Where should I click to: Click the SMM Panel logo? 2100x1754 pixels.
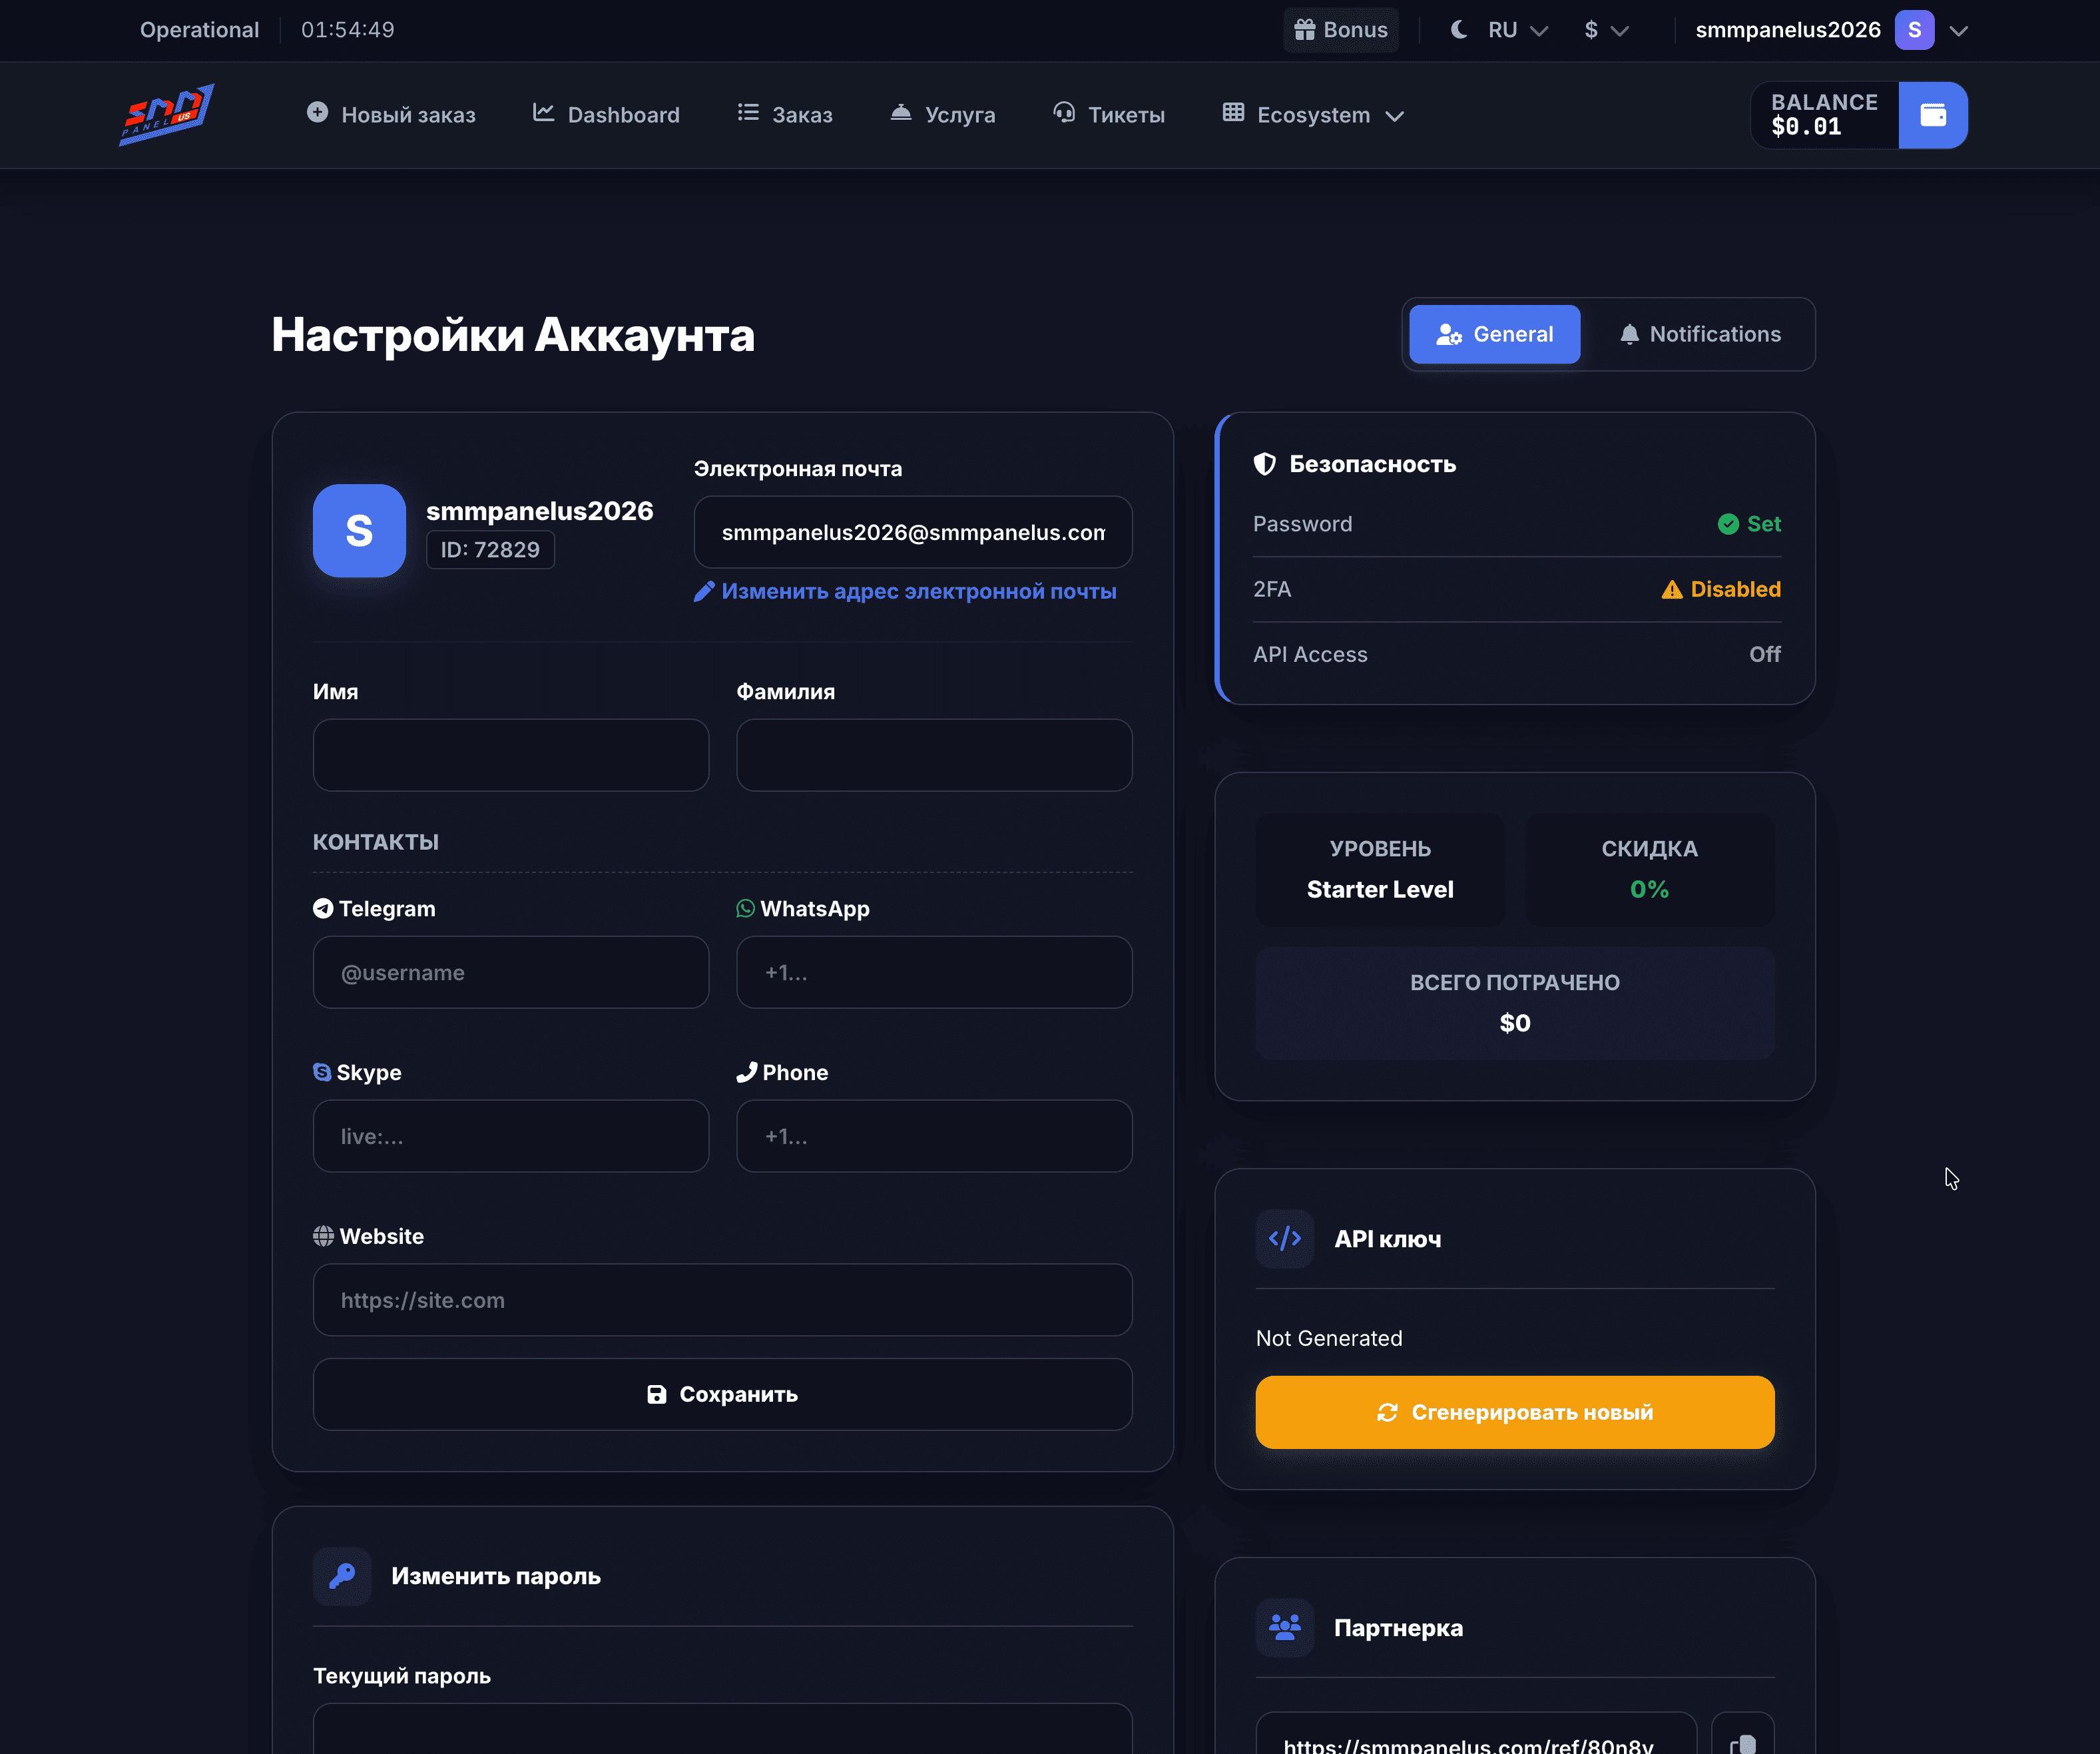point(166,114)
